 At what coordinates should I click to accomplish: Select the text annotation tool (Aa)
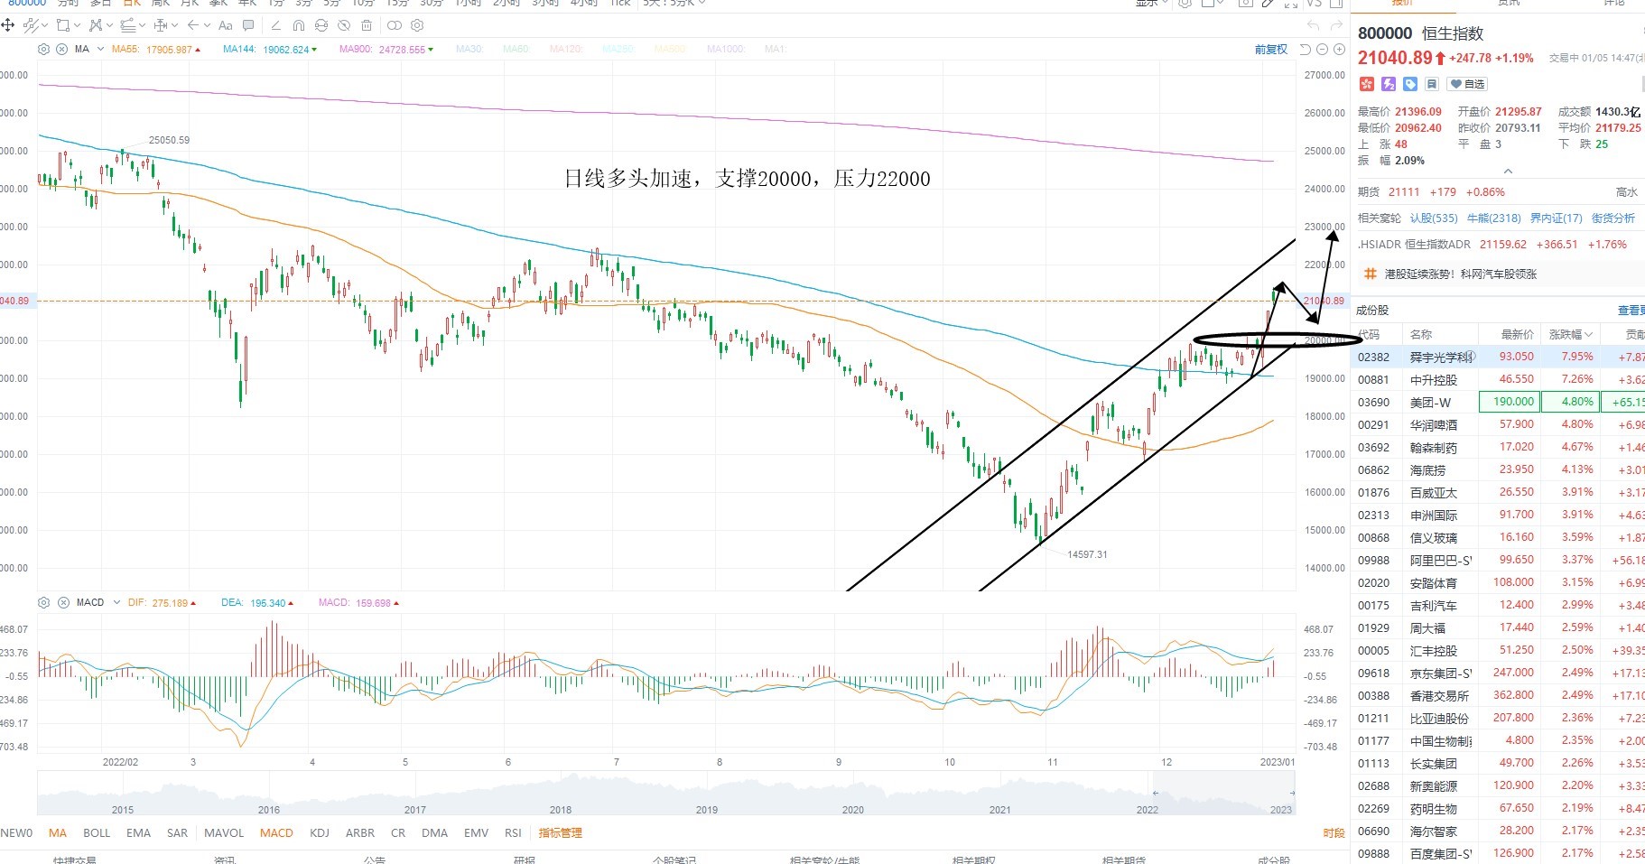(226, 25)
